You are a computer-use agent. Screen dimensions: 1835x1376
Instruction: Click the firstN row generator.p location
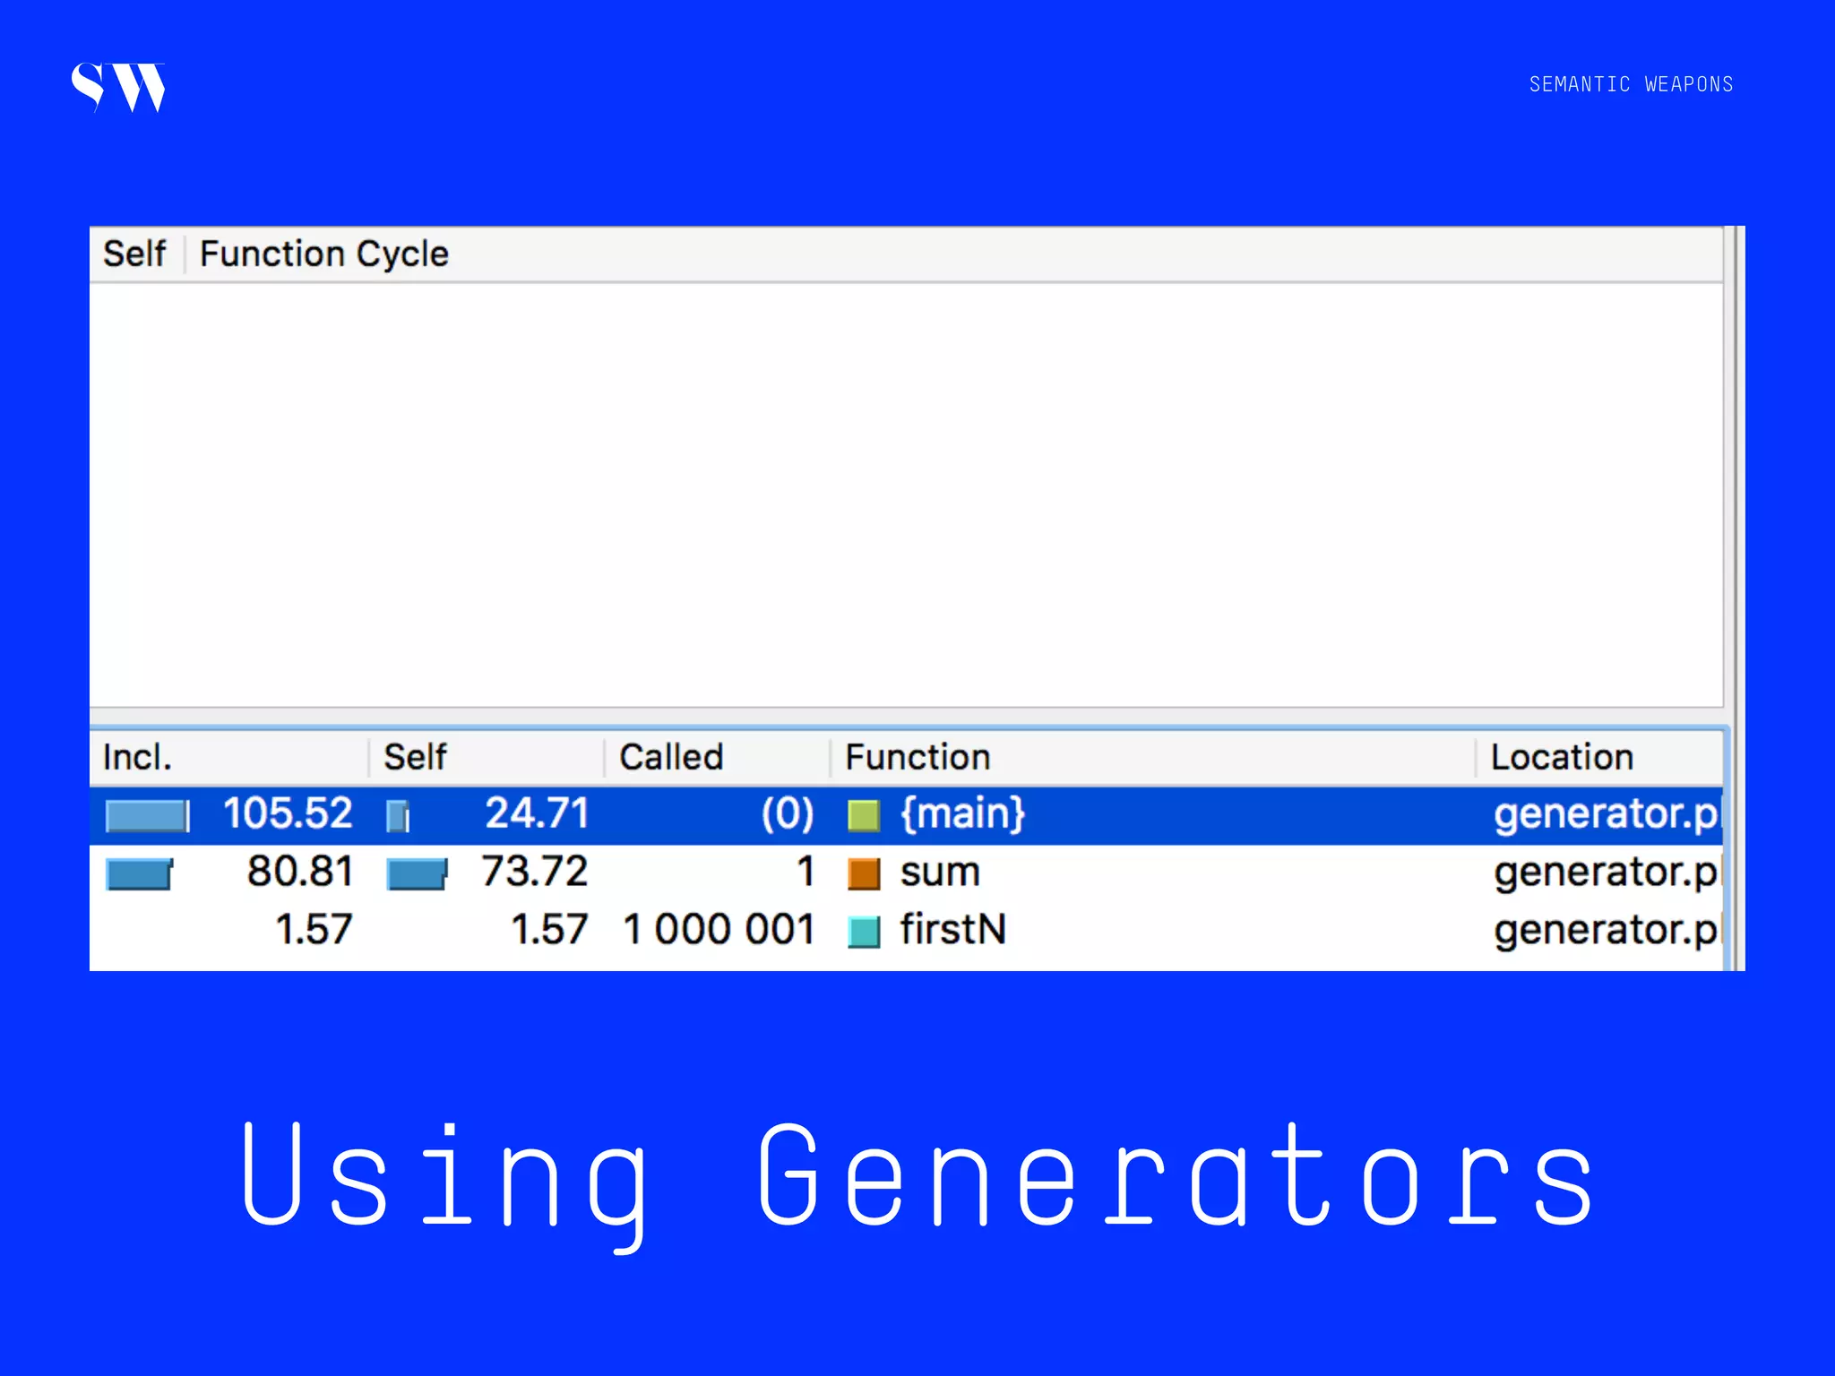[x=1607, y=932]
